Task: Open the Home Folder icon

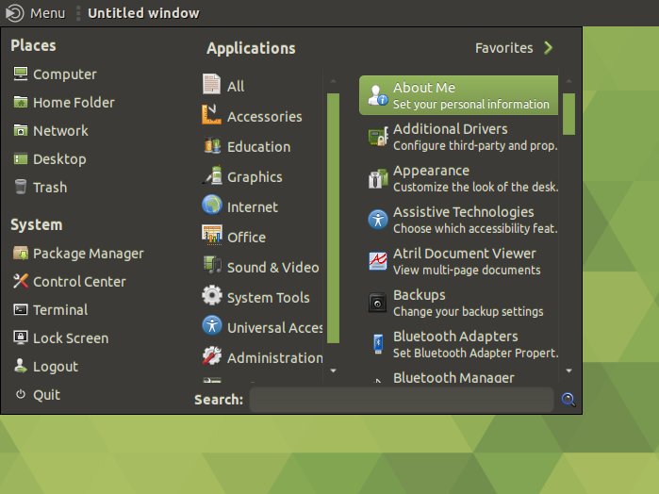Action: coord(20,102)
